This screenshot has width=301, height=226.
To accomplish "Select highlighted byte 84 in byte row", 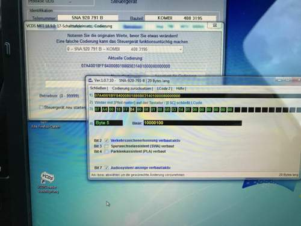I will click(132, 109).
